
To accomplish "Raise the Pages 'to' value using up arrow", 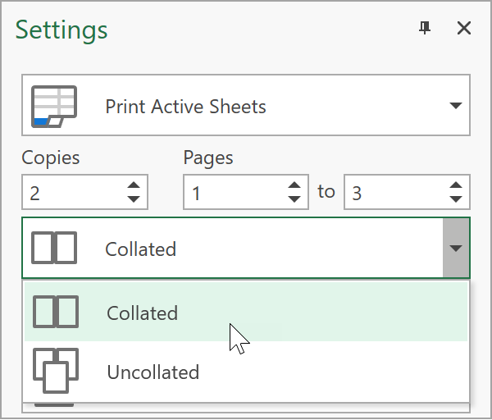I will tap(456, 186).
